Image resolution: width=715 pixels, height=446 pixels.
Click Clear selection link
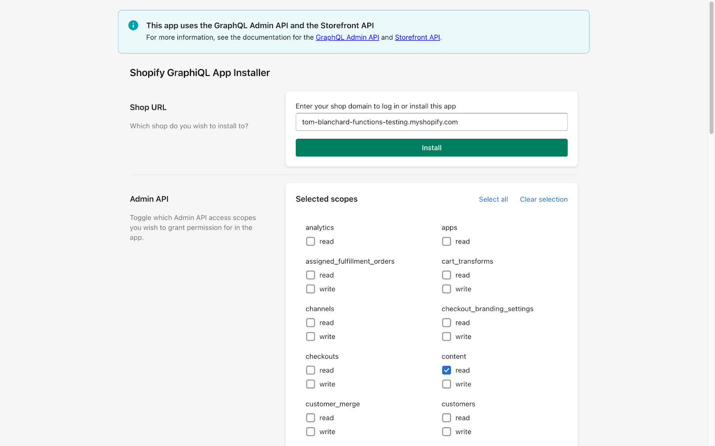[544, 199]
